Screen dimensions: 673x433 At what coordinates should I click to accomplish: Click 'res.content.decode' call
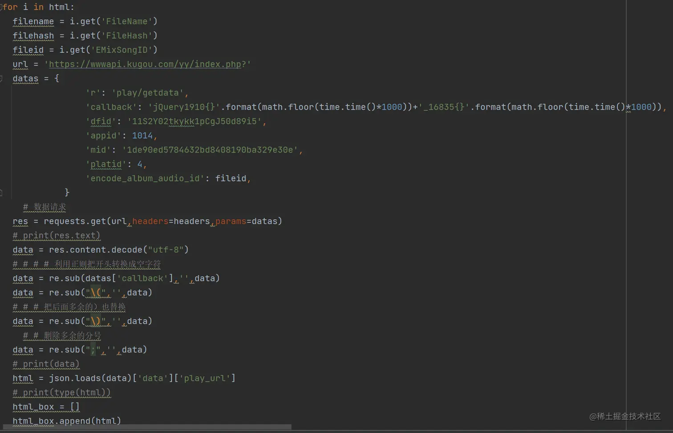(96, 250)
